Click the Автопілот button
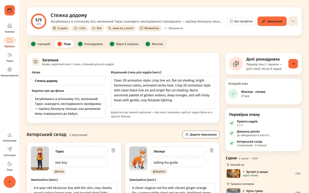The width and height of the screenshot is (309, 193). coord(272,21)
